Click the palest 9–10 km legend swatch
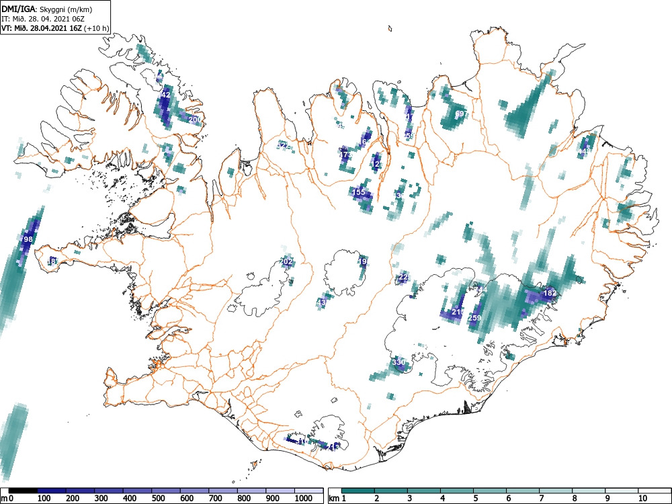 622,491
